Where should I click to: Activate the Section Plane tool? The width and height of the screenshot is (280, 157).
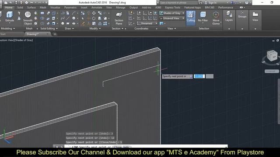(119, 18)
